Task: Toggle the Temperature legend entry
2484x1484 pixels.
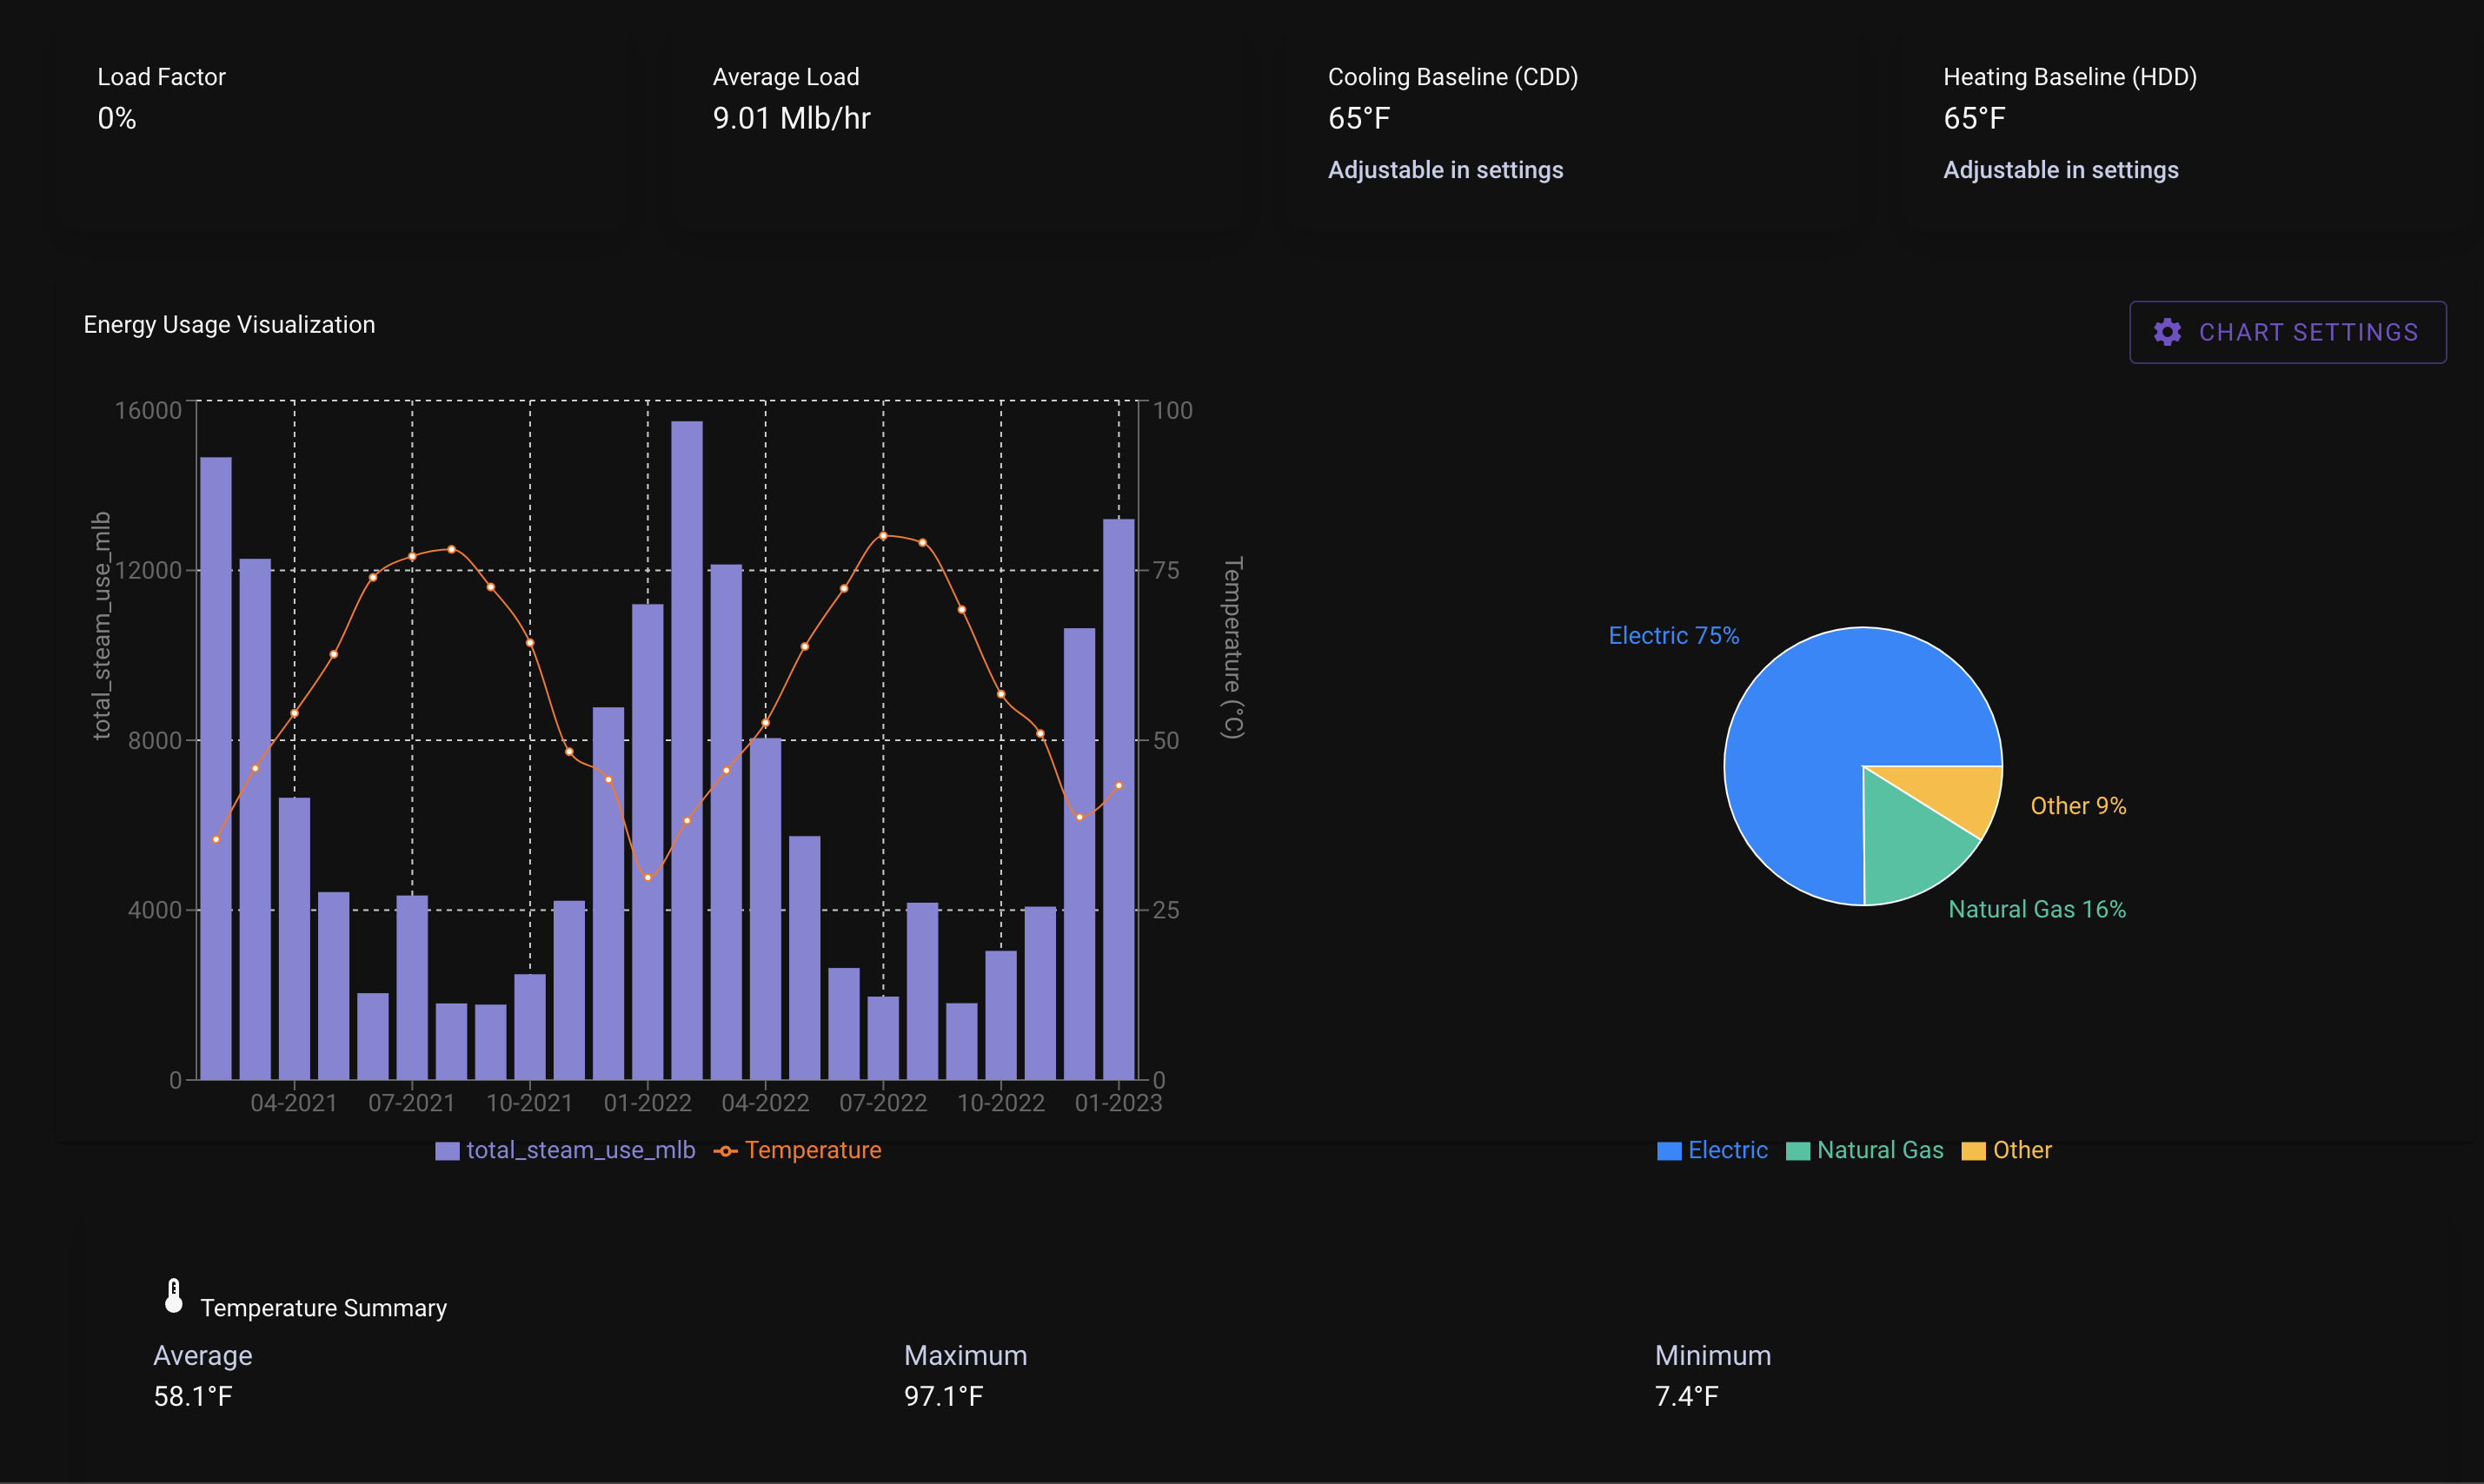Action: tap(798, 1150)
